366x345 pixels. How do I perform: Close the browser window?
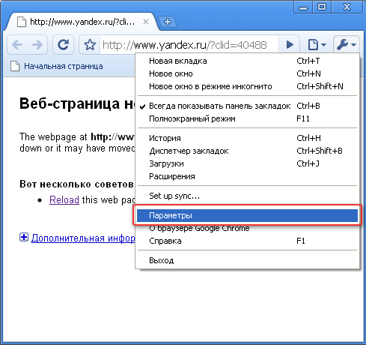coord(347,7)
